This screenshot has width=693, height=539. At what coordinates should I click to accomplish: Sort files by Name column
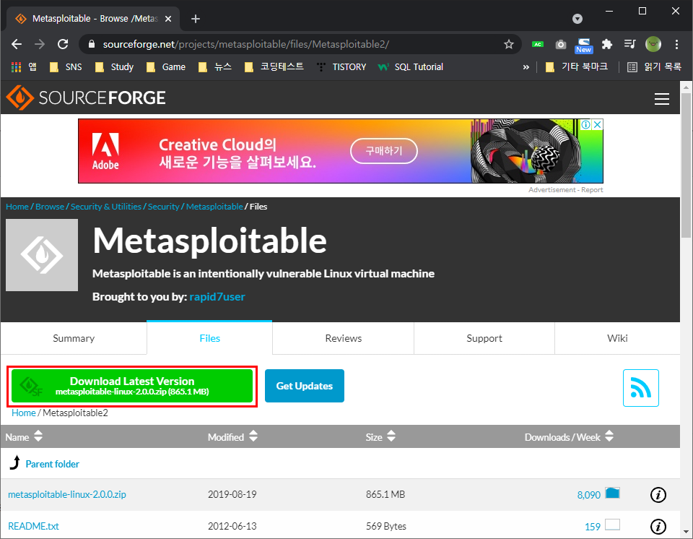[24, 437]
